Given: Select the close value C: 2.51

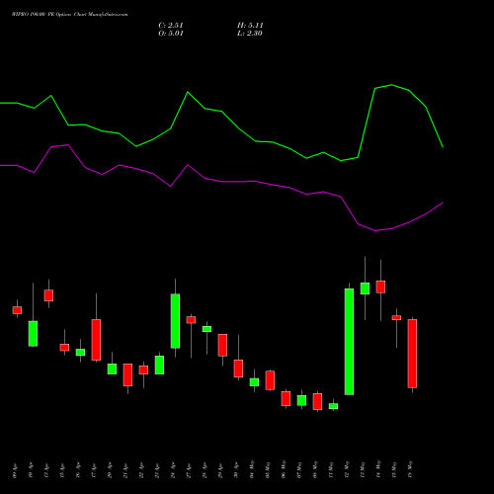Looking at the screenshot, I should [x=171, y=26].
